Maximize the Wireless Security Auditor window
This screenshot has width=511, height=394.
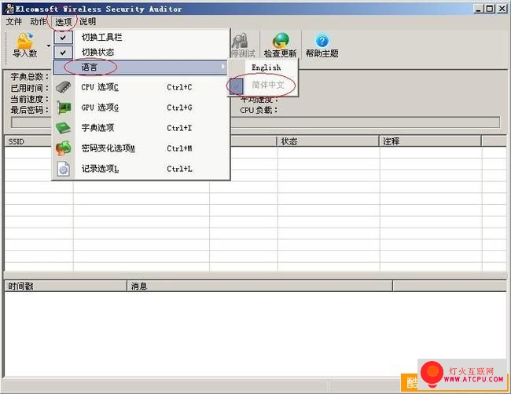[490, 9]
